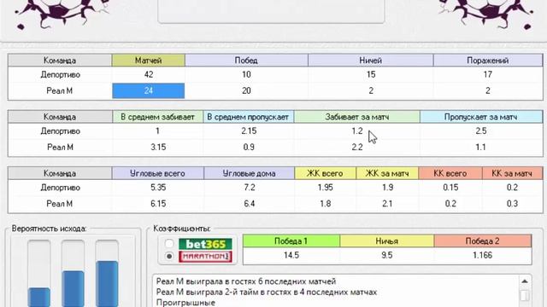Screen dimensions: 547x307
Task: Click Депортиво average conceded 2.15
Action: click(x=249, y=131)
